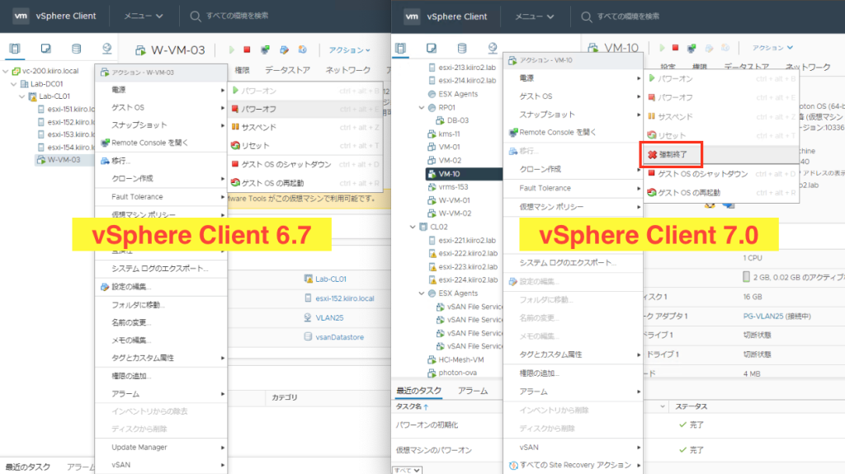Open PG-VLAN25 network link in 7.0

pos(762,317)
